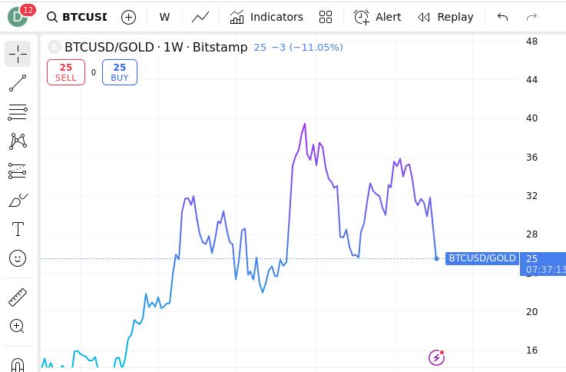Viewport: 566px width, 372px height.
Task: Click the BTCUSD symbol search field
Action: tap(77, 17)
